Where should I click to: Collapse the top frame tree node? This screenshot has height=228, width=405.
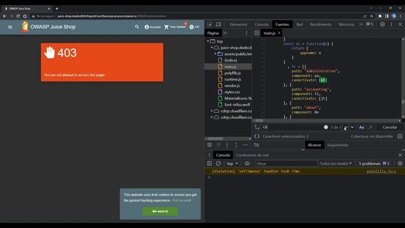(x=208, y=41)
